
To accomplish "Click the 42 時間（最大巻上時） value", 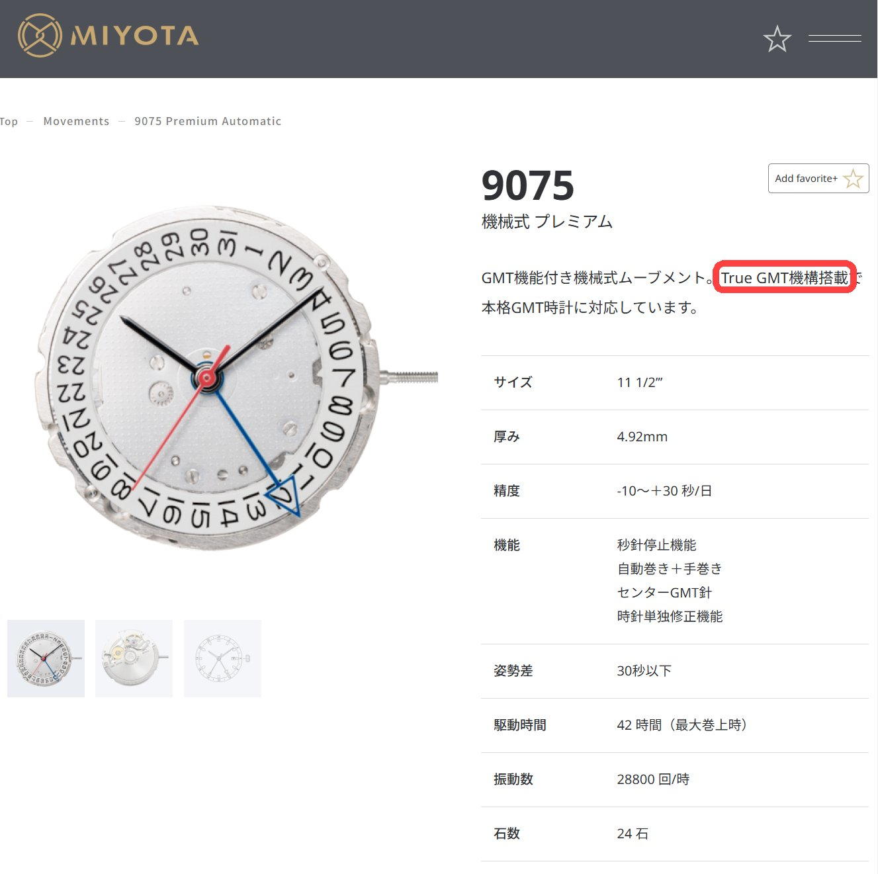I will point(684,725).
